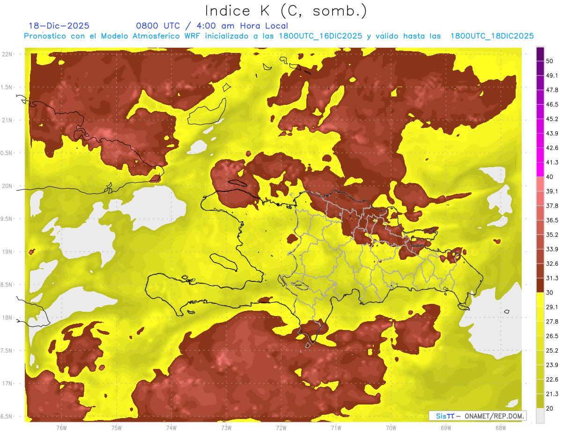Click the legend value '32.6'
The height and width of the screenshot is (434, 562).
coord(552,264)
